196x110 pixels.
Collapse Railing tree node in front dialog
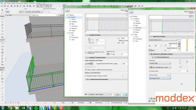[x=67, y=15]
